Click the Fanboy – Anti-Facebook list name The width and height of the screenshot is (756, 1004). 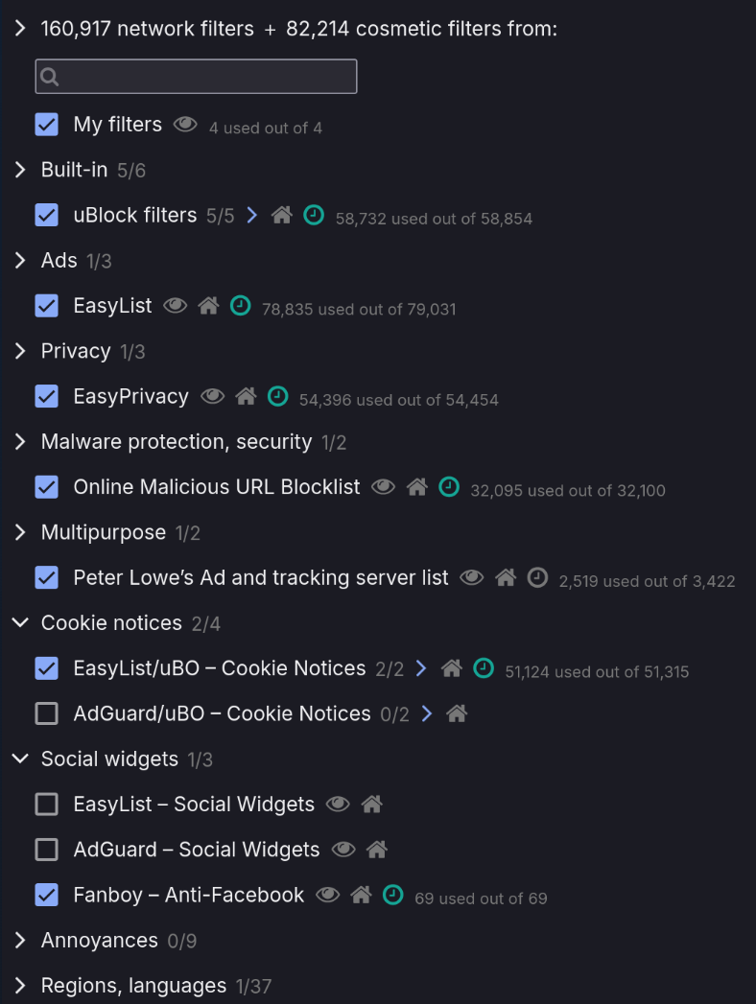[x=188, y=896]
